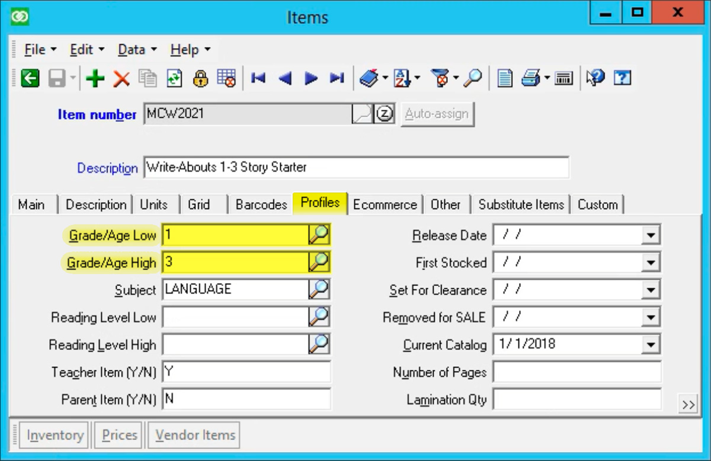This screenshot has height=461, width=711.
Task: Open the record lock/security icon
Action: point(200,78)
